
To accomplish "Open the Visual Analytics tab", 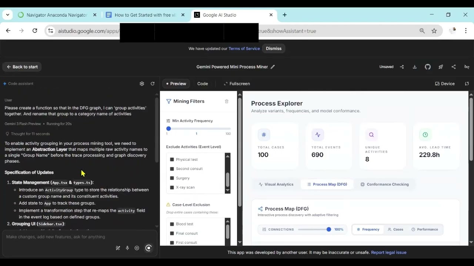I will click(276, 184).
